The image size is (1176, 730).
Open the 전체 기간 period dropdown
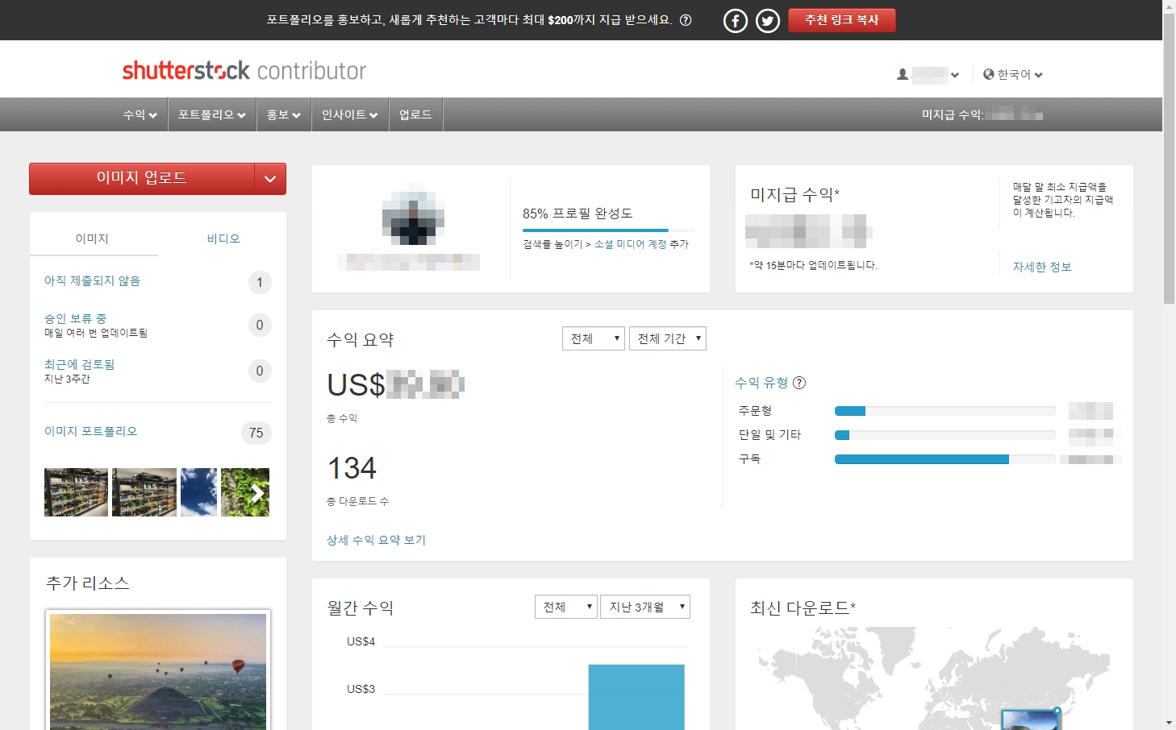(668, 338)
